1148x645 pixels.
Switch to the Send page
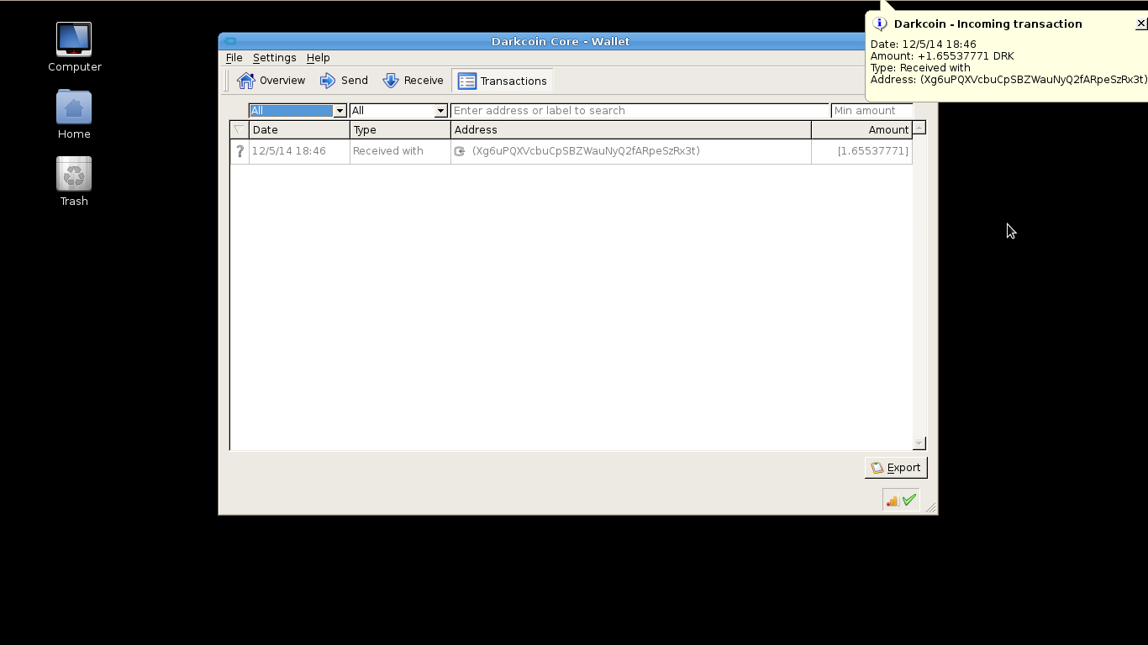344,81
